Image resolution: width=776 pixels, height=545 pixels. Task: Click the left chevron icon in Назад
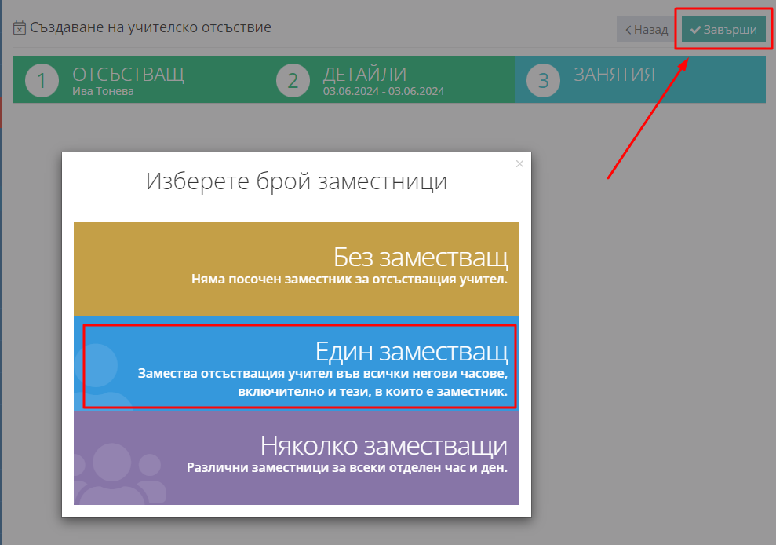(628, 31)
